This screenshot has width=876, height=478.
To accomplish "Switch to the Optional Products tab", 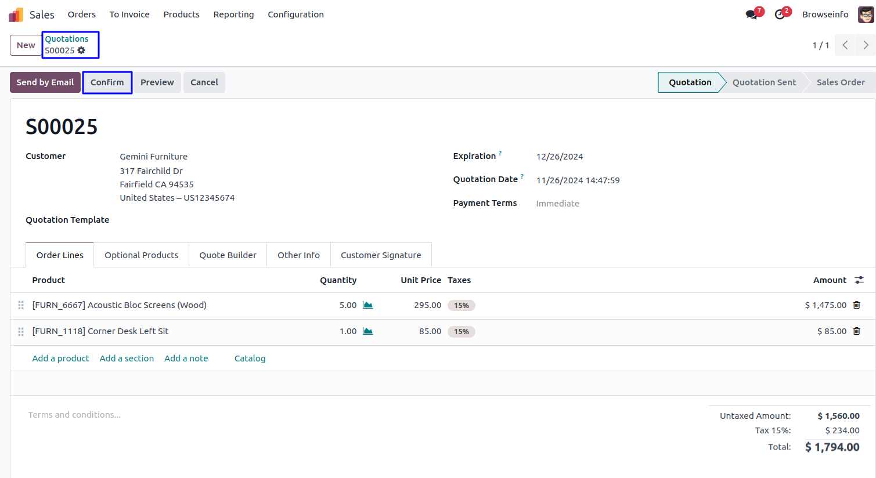I will point(141,255).
